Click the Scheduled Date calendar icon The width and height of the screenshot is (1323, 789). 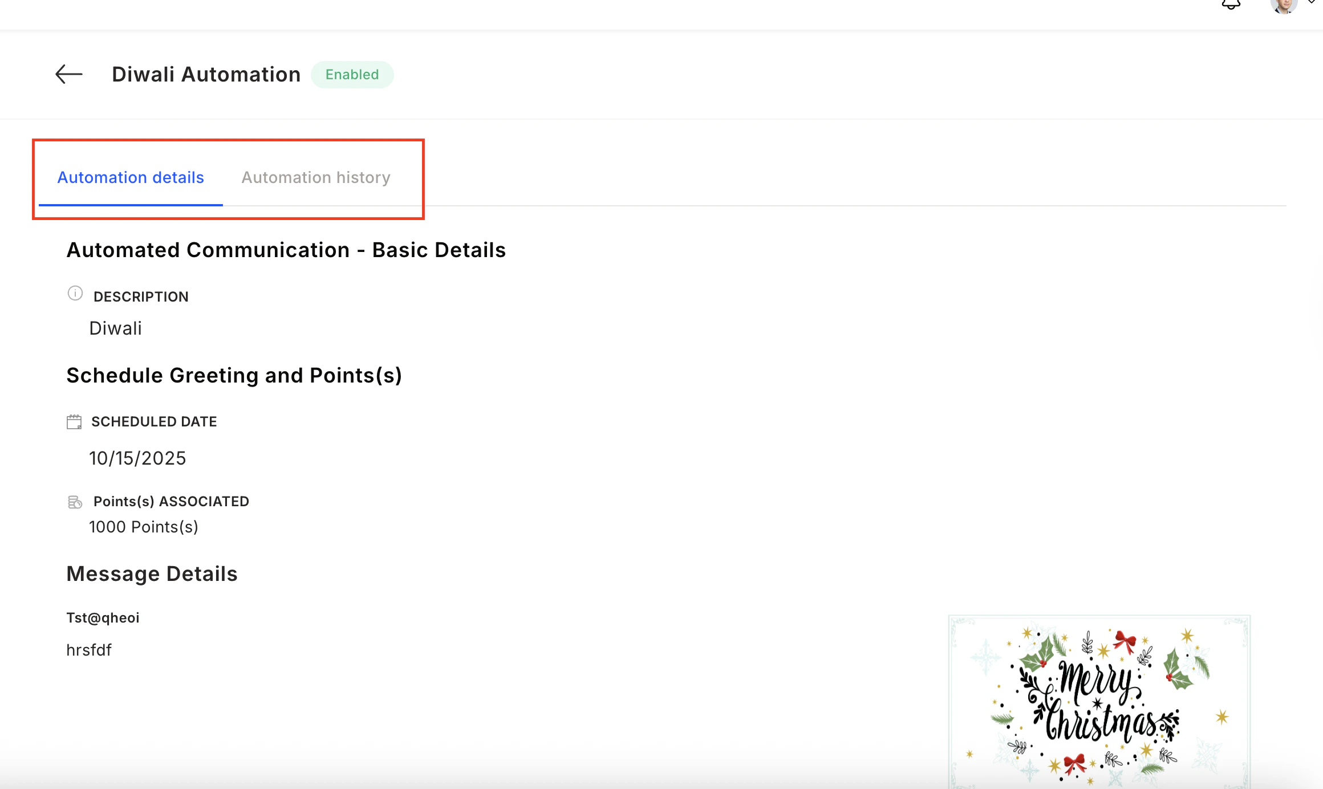[x=74, y=422]
